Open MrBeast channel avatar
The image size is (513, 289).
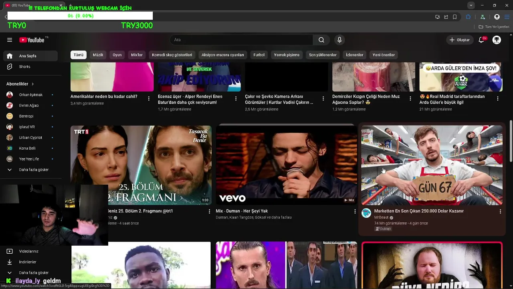point(366,213)
